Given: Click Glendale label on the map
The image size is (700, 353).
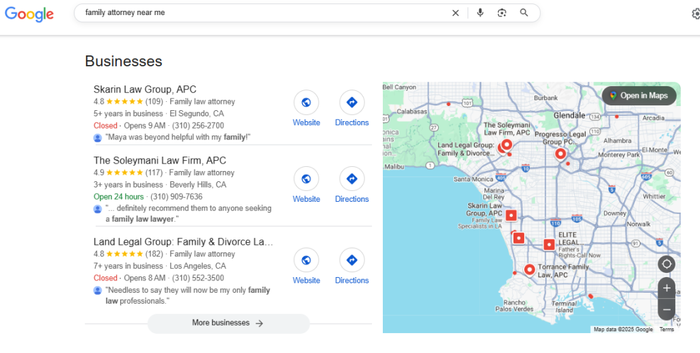Looking at the screenshot, I should 569,116.
